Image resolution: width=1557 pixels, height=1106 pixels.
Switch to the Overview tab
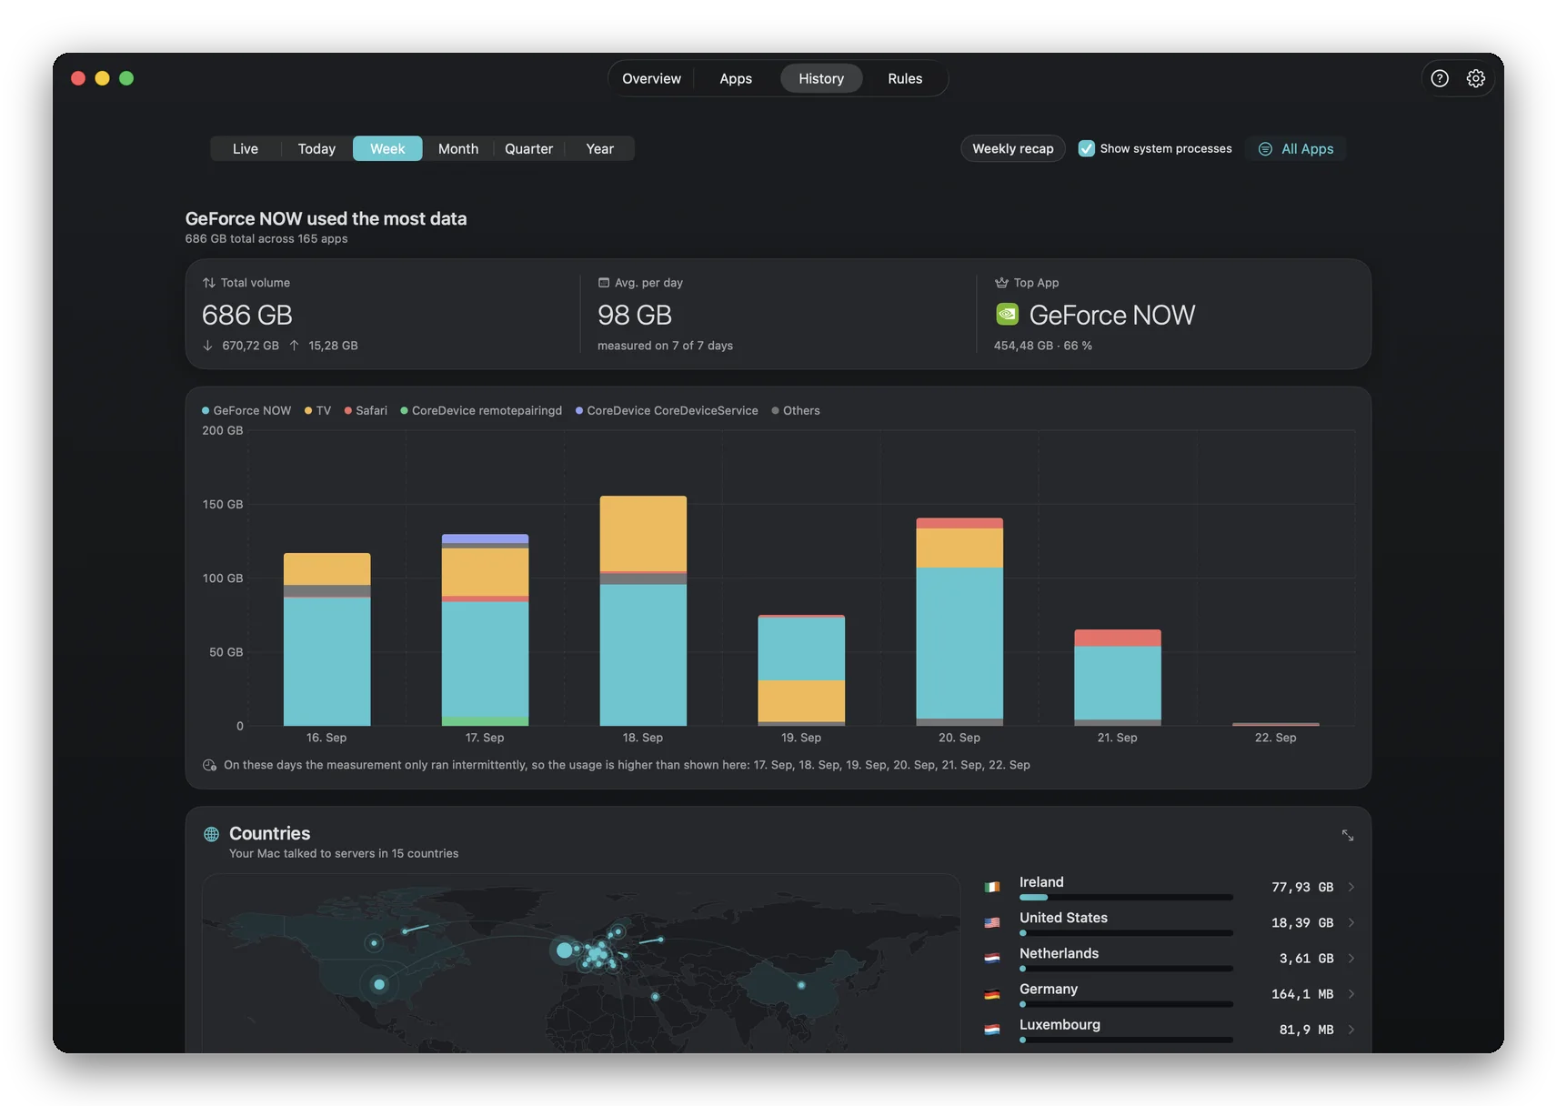pyautogui.click(x=651, y=78)
